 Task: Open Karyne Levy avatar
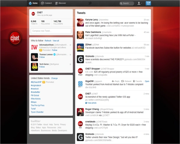[80, 22]
